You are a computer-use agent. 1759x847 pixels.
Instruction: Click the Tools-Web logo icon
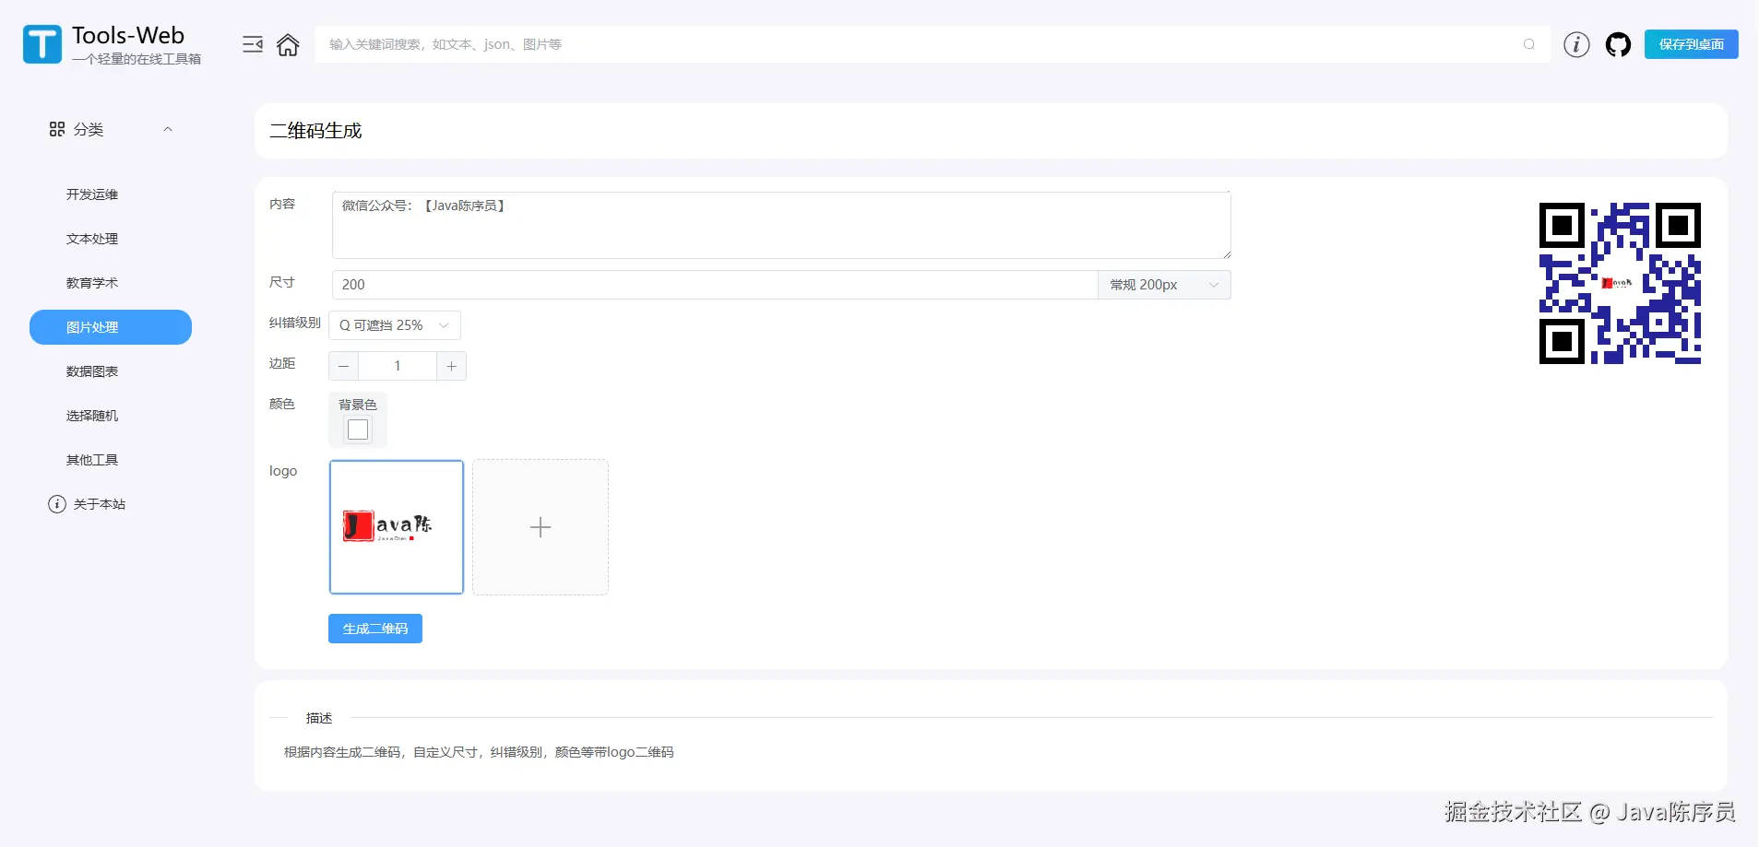click(x=42, y=44)
